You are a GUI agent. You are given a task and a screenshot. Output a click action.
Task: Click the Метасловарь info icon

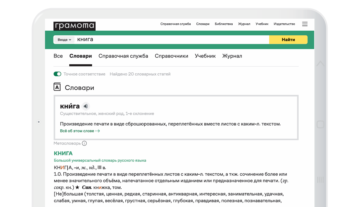84,143
